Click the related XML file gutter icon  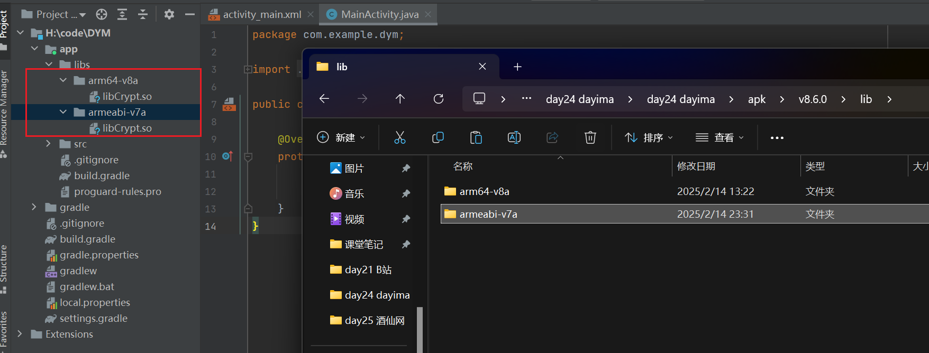tap(229, 104)
